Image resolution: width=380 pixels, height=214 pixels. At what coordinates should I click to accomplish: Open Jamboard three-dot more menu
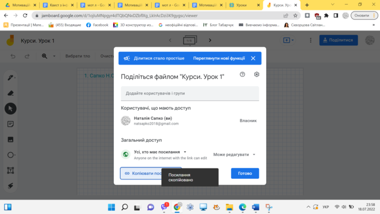point(311,40)
